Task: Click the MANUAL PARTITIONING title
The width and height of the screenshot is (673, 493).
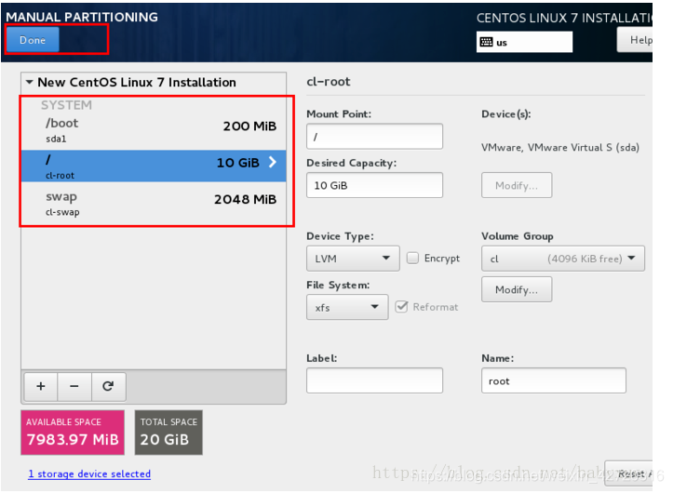Action: [x=82, y=17]
